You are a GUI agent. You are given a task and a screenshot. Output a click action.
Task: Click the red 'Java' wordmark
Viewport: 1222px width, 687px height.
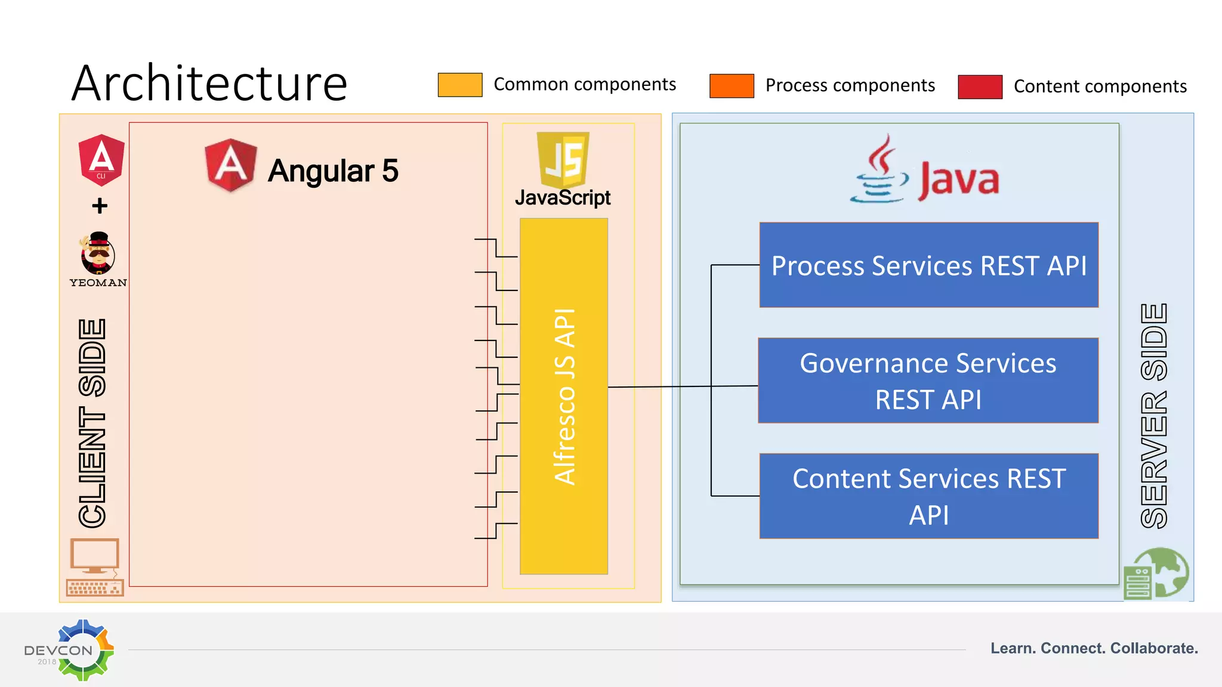pos(958,180)
